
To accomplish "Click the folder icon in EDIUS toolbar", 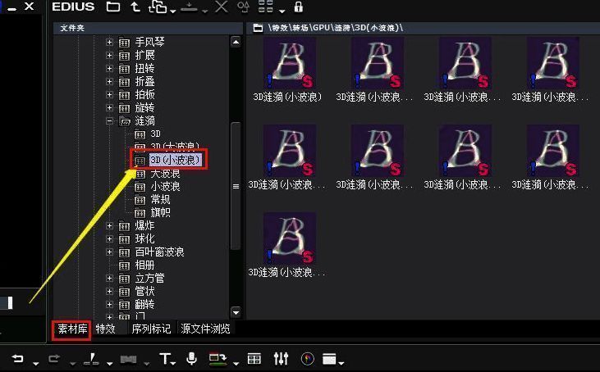I will pyautogui.click(x=113, y=7).
